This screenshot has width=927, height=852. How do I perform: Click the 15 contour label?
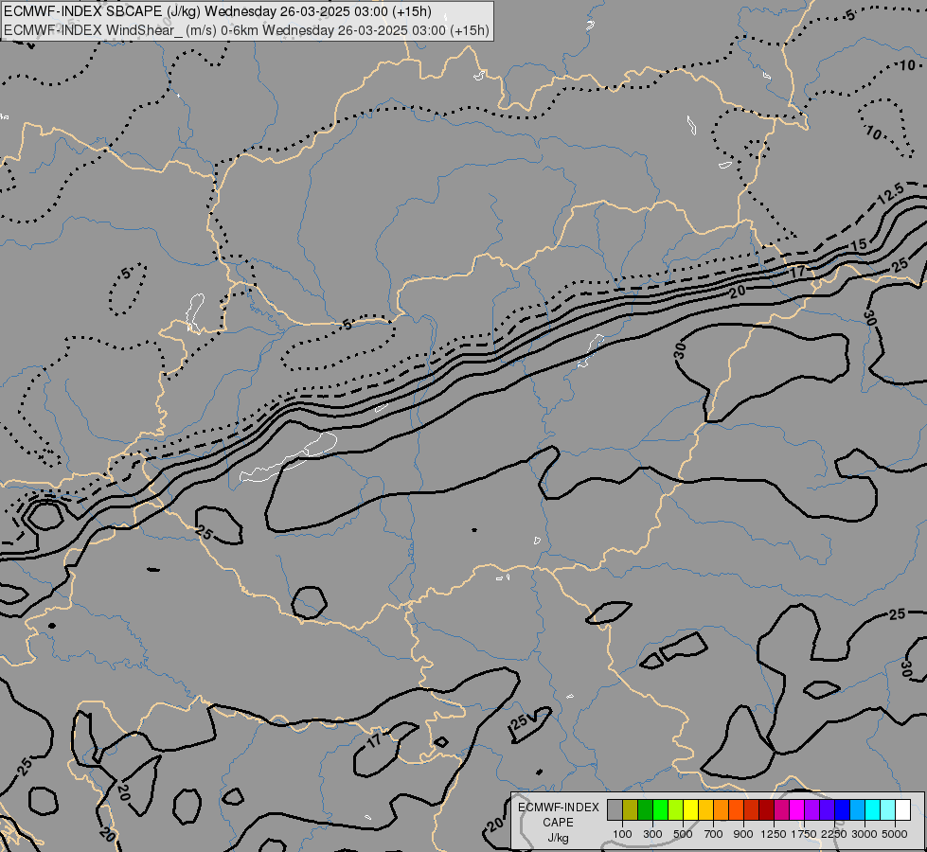[859, 244]
